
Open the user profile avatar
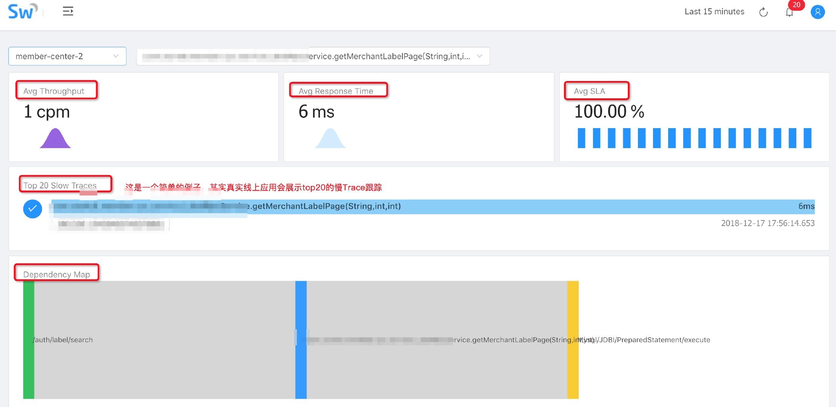(x=818, y=12)
